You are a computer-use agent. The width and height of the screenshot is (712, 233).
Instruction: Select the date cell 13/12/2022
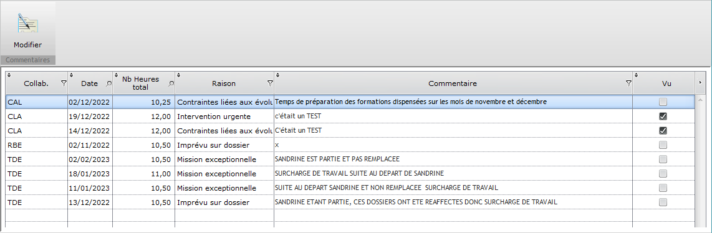[x=90, y=202]
